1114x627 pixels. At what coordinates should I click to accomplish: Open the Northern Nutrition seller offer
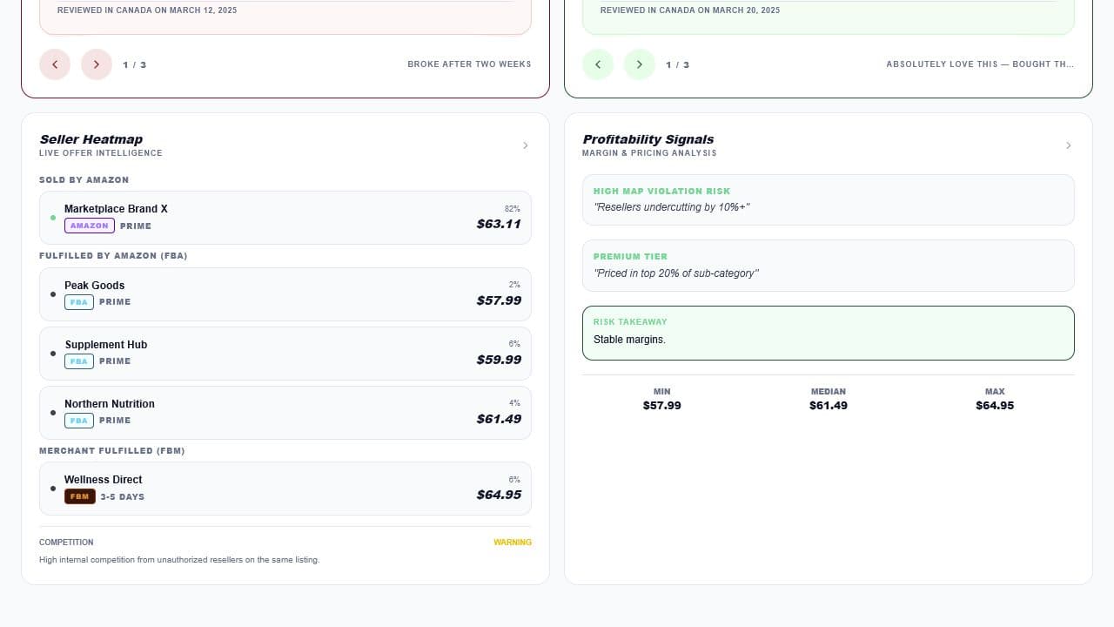click(285, 413)
